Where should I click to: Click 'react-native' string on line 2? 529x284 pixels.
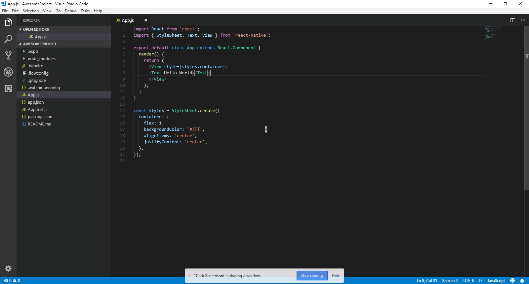pos(251,35)
